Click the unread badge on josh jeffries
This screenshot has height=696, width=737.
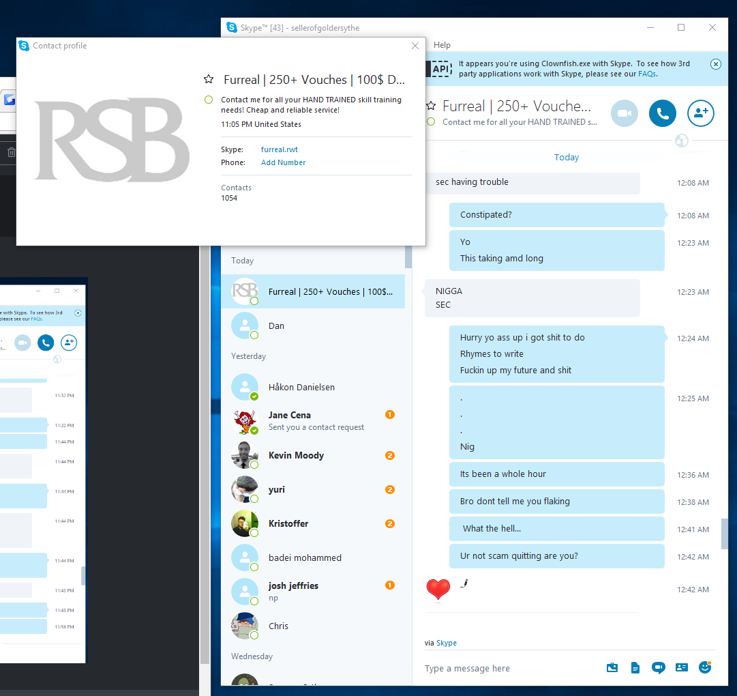pyautogui.click(x=390, y=585)
